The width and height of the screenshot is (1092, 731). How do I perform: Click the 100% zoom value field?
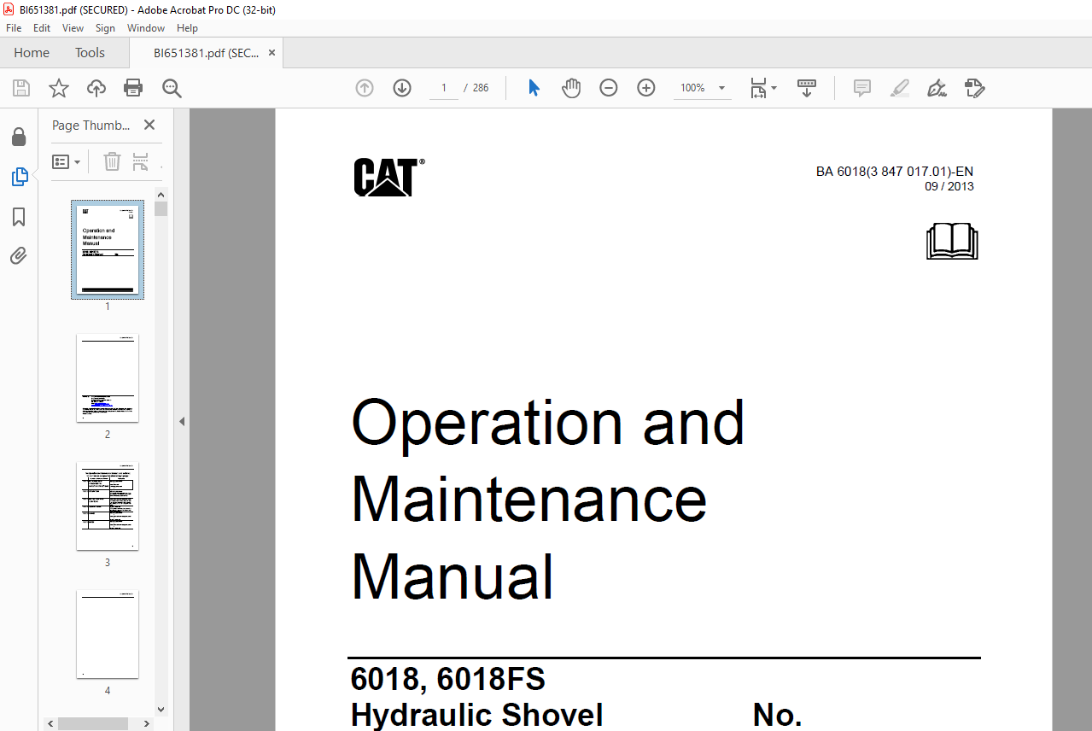click(692, 88)
